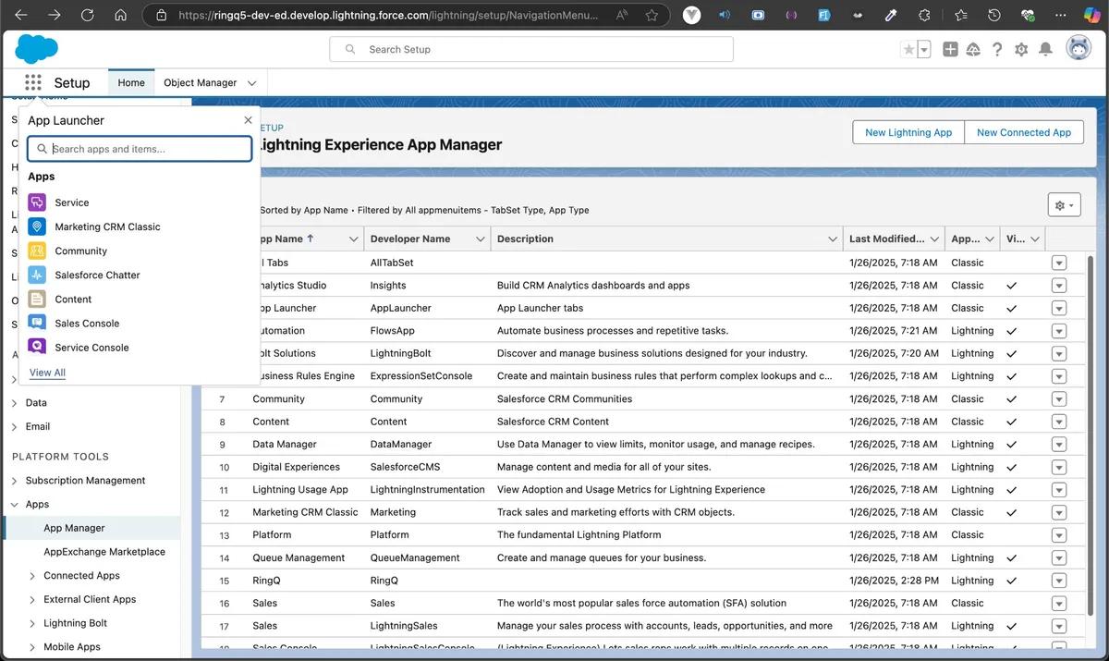Open the Object Manager tab dropdown chevron
Viewport: 1109px width, 661px height.
point(251,83)
